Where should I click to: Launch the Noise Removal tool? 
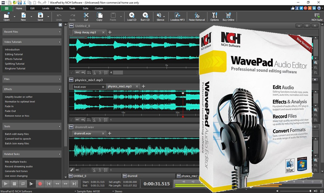197,17
